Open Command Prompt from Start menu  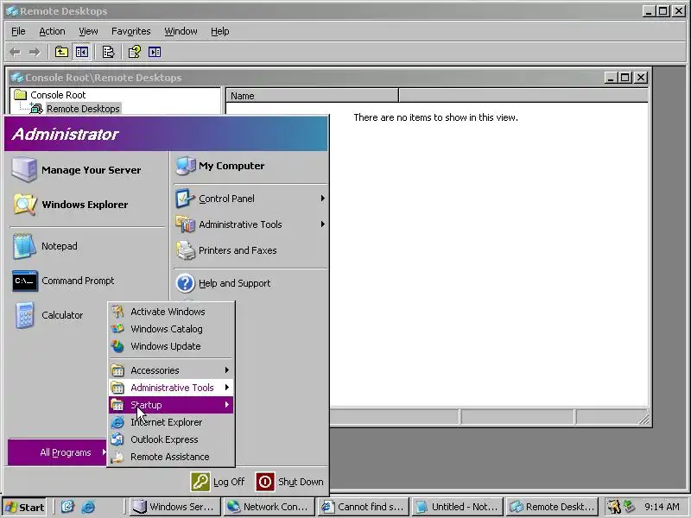pyautogui.click(x=87, y=281)
